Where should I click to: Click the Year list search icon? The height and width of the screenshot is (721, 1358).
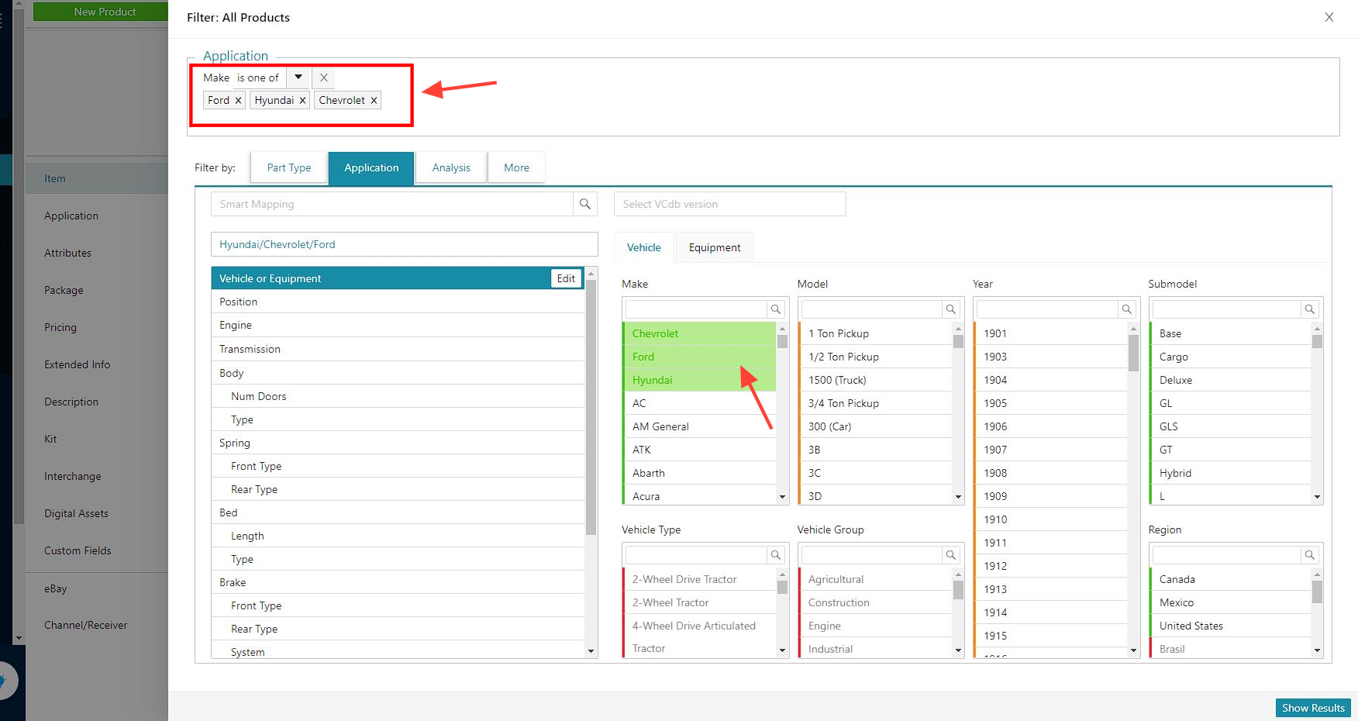1127,309
